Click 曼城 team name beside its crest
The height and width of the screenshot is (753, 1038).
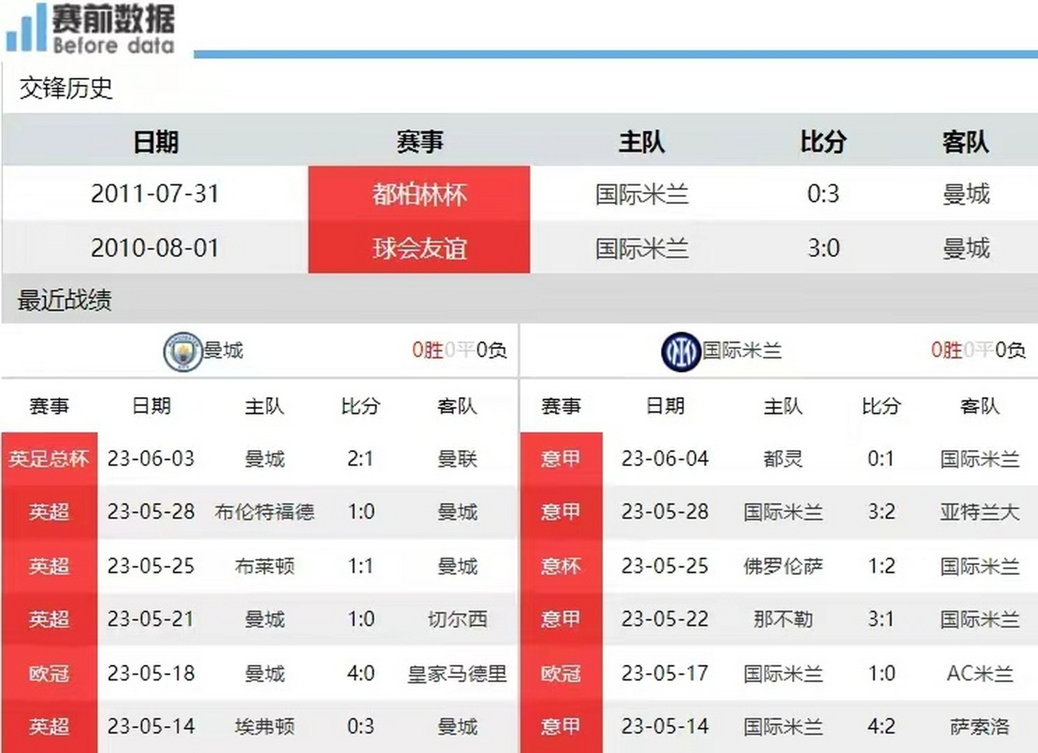[223, 351]
